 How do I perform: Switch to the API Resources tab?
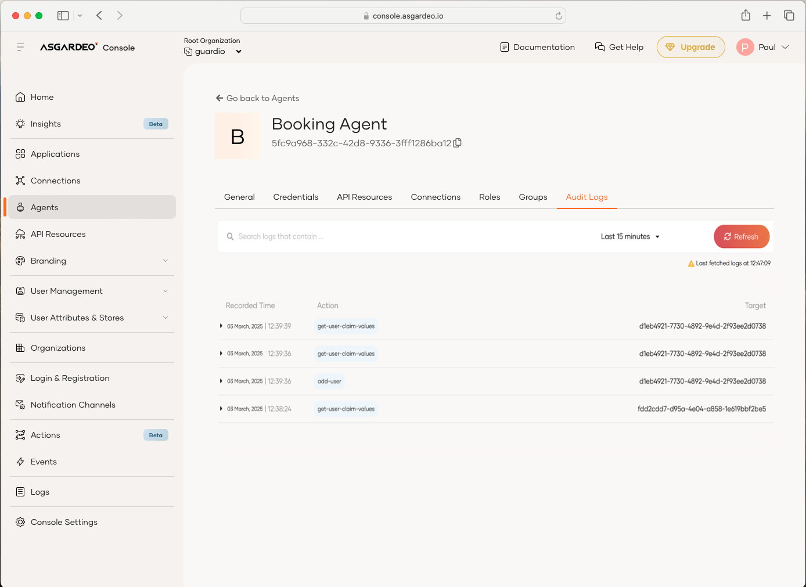click(364, 197)
